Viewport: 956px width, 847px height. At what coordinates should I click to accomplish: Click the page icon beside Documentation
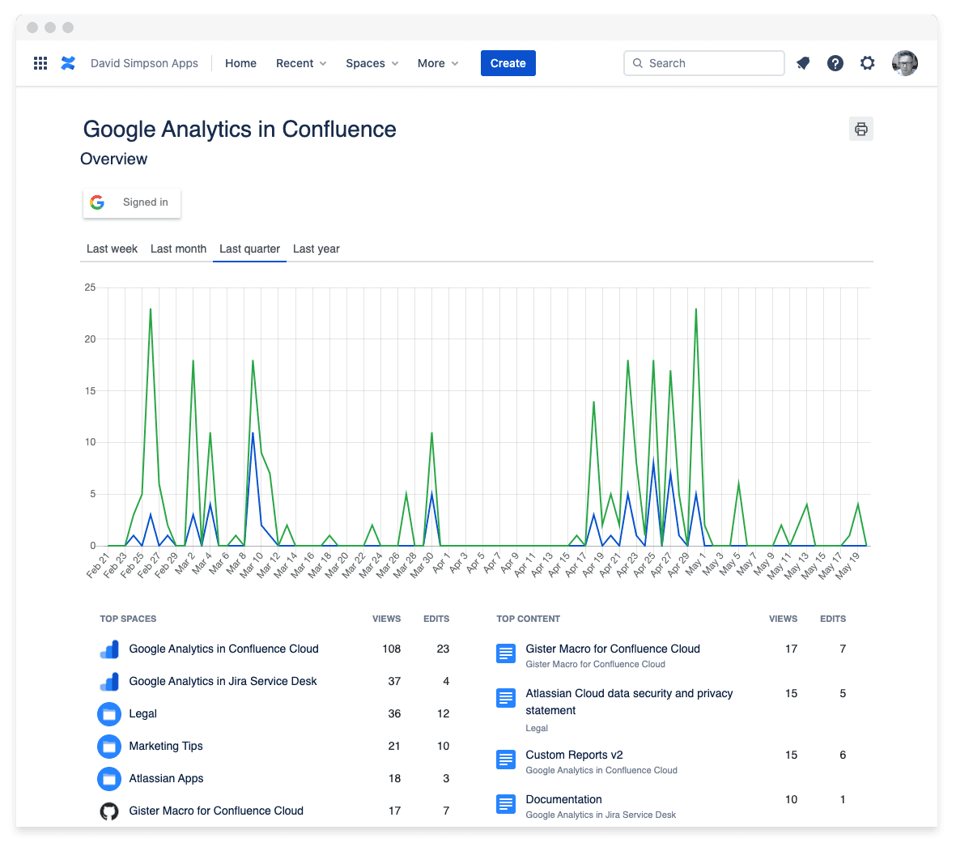click(505, 804)
